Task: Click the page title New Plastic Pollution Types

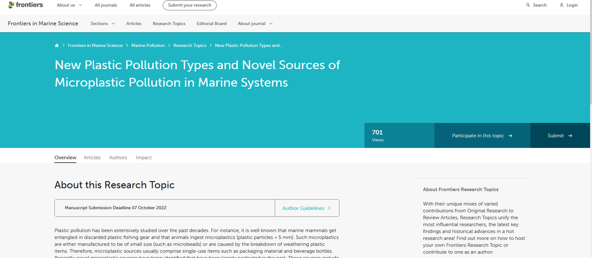Action: point(197,73)
